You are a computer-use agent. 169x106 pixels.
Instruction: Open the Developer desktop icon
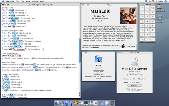(160, 18)
